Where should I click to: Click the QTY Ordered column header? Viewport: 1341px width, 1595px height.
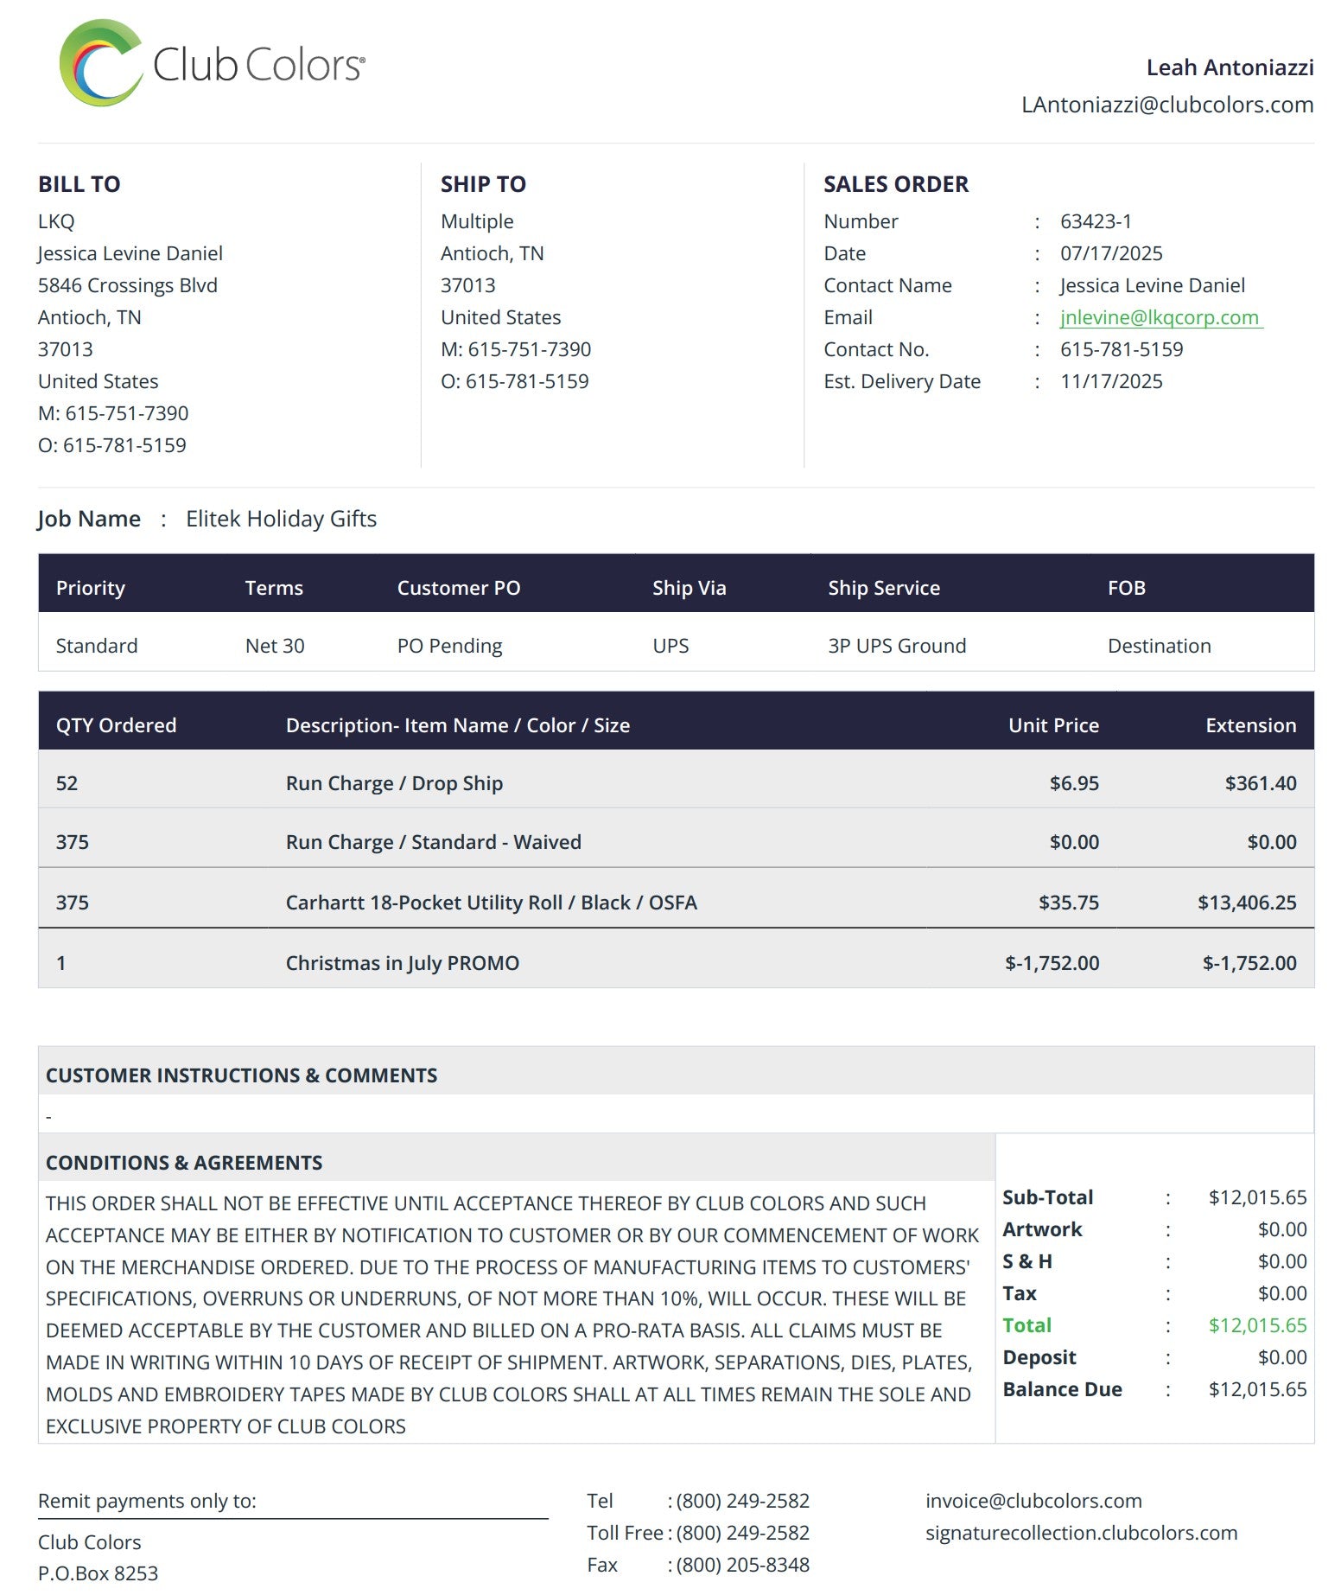click(116, 724)
